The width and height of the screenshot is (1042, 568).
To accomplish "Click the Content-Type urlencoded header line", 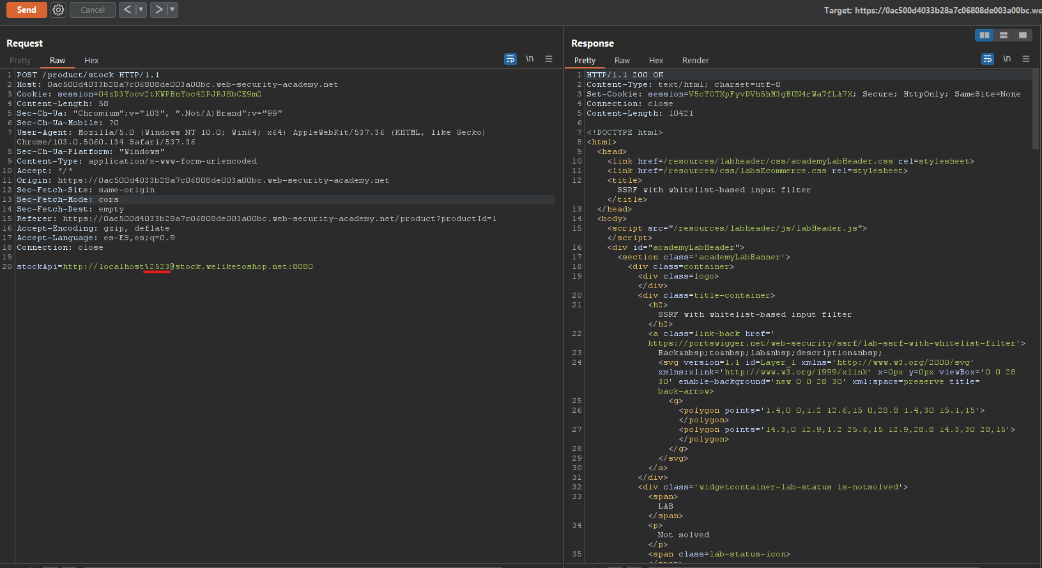I will pos(137,161).
